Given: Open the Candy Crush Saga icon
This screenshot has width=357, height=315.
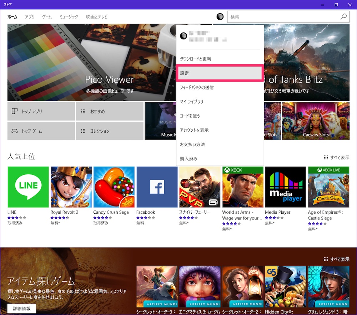Looking at the screenshot, I should tap(114, 187).
